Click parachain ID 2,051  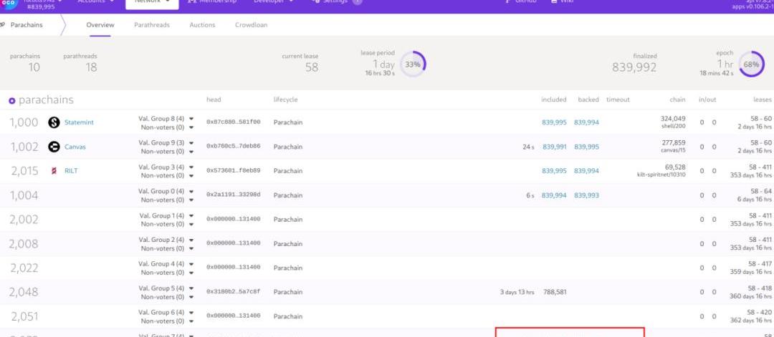(x=24, y=316)
